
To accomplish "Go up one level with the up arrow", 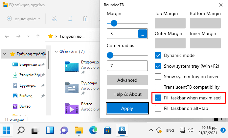I will 38,36.
